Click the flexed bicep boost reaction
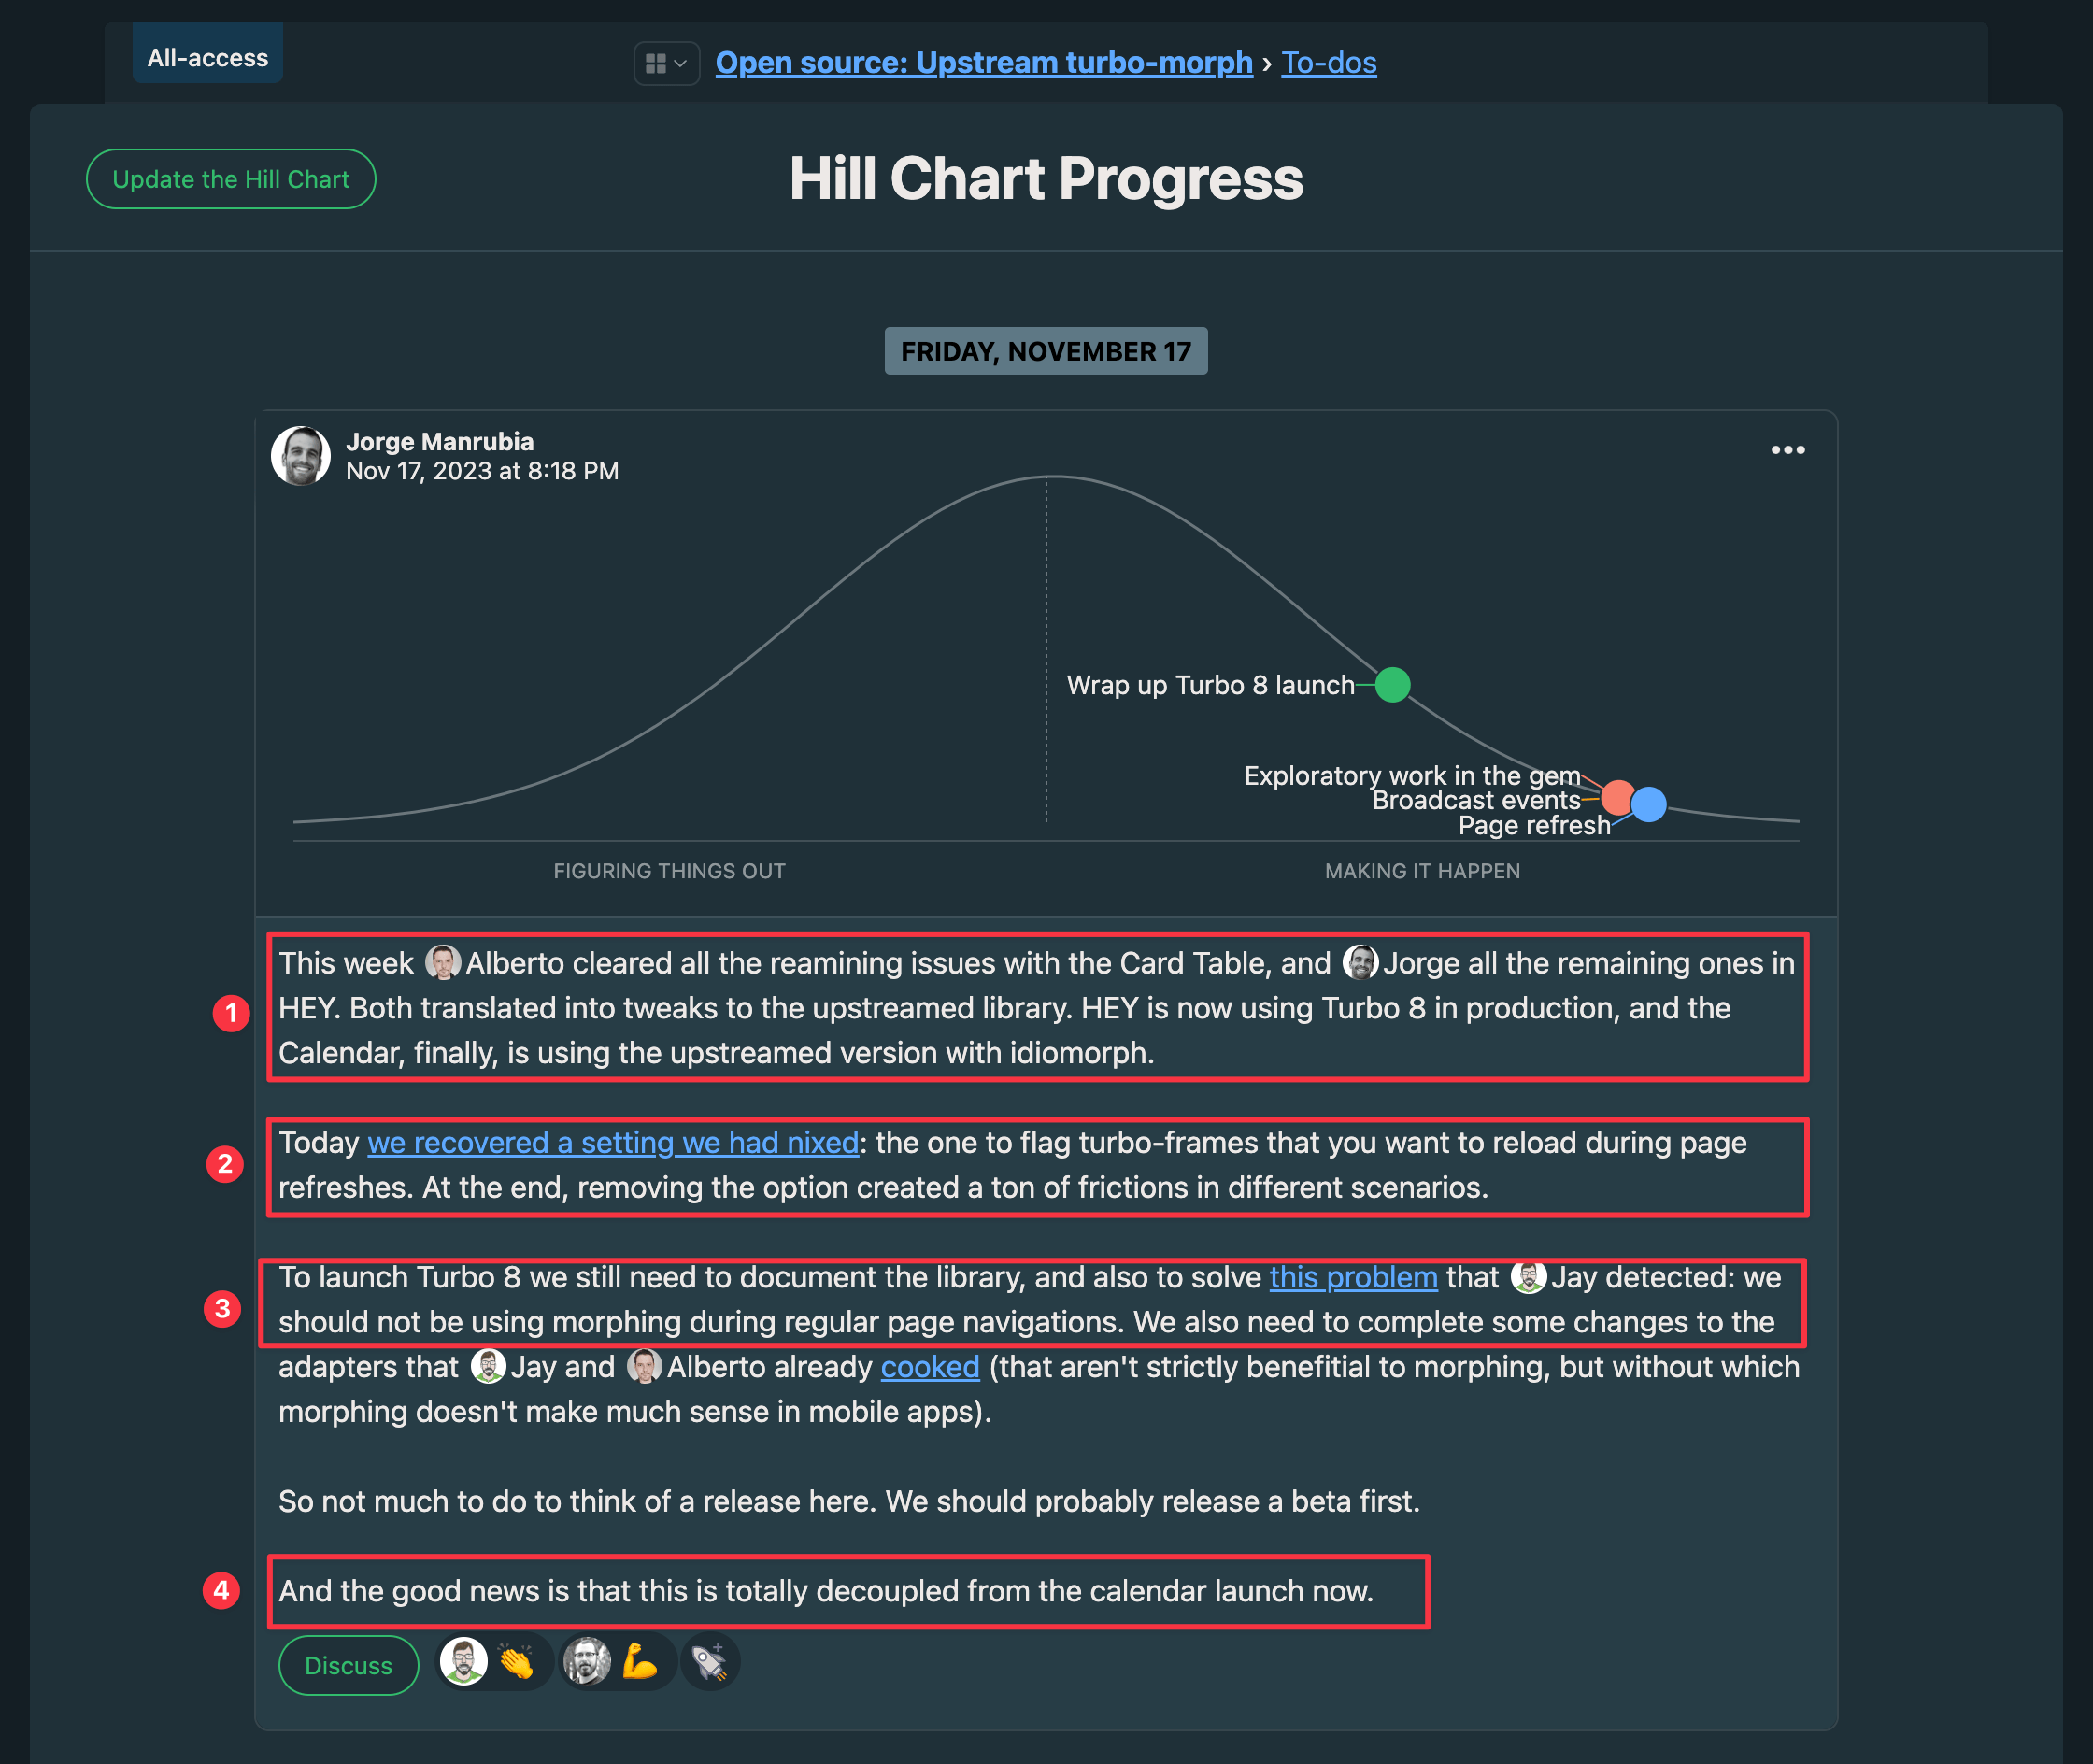Screen dimensions: 2093x1764 639,1663
